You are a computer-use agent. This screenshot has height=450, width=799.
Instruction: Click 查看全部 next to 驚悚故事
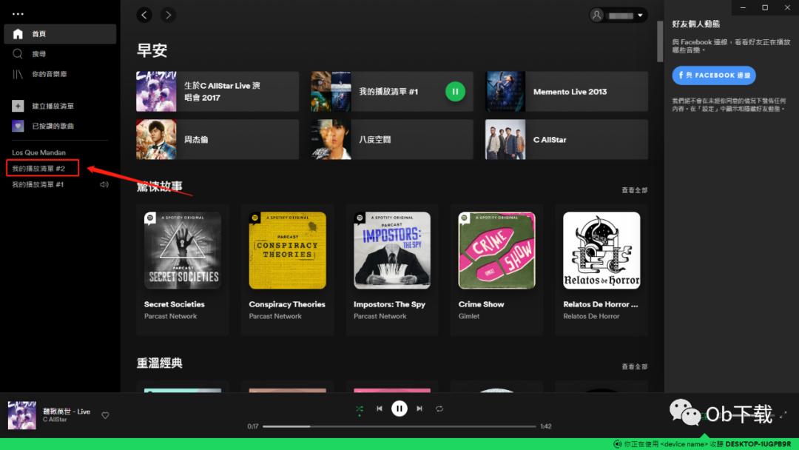point(634,189)
